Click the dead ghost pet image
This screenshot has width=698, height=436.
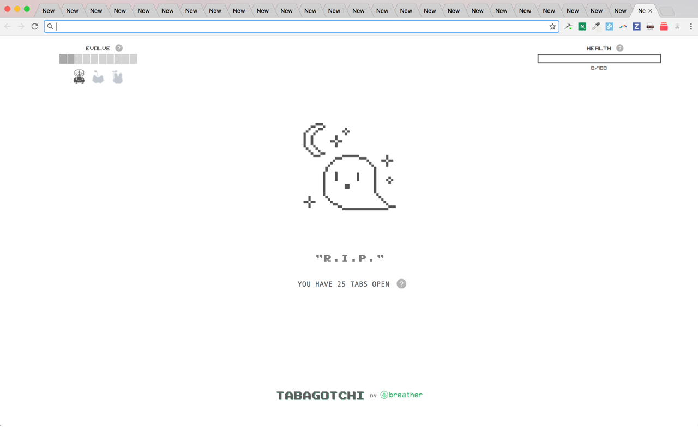[349, 166]
